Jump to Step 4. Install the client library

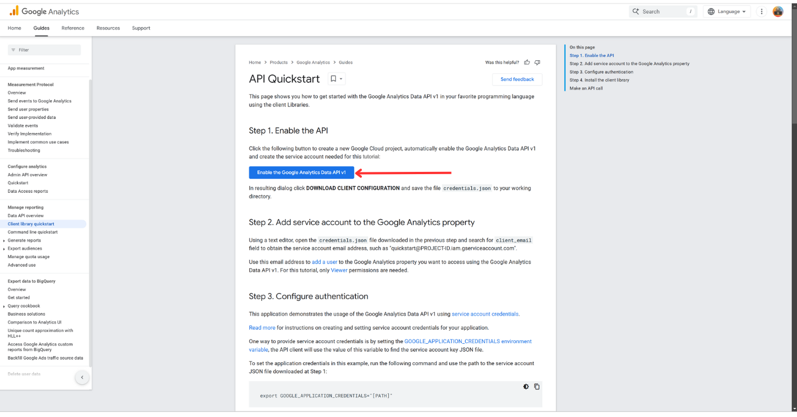coord(599,80)
